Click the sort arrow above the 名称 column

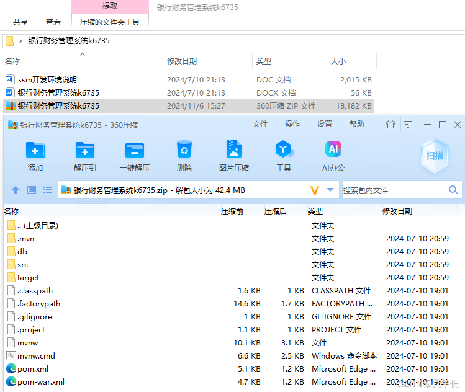point(83,54)
